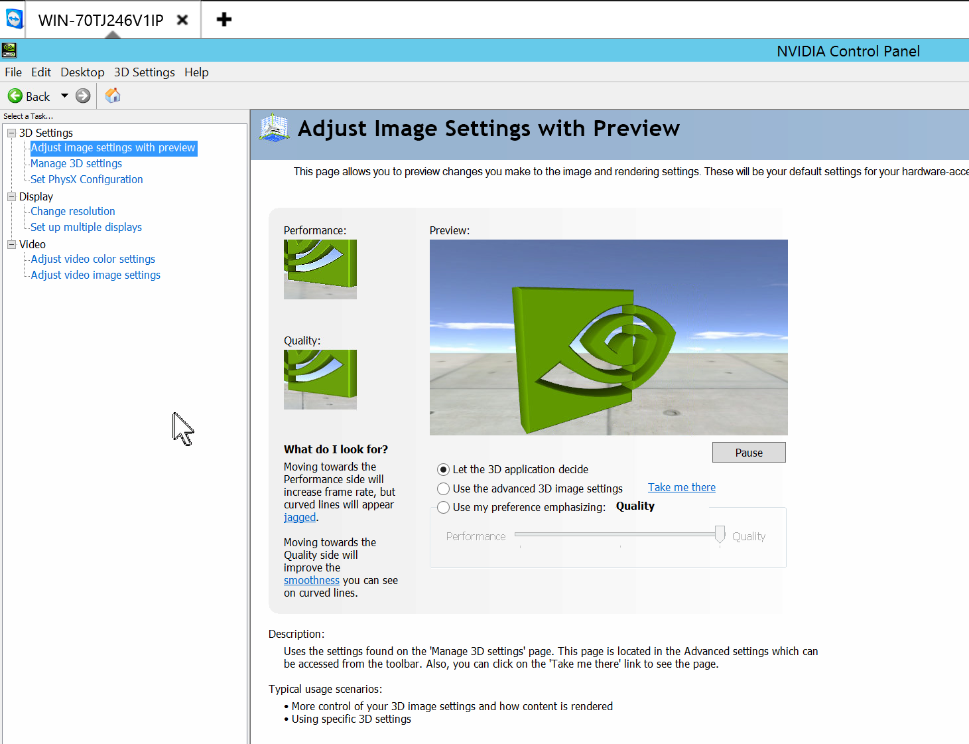Click the Forward navigation arrow icon
Viewport: 969px width, 744px height.
point(82,96)
